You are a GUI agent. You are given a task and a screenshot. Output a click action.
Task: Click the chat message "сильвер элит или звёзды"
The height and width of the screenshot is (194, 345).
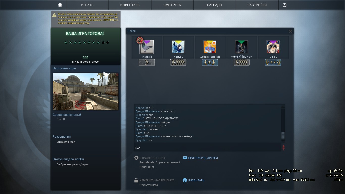(177, 136)
